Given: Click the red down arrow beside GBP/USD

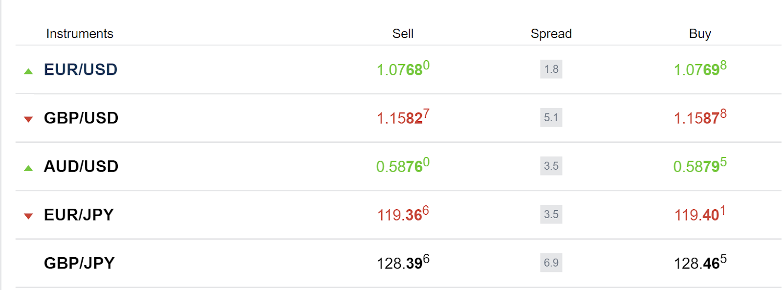Looking at the screenshot, I should click(x=28, y=119).
